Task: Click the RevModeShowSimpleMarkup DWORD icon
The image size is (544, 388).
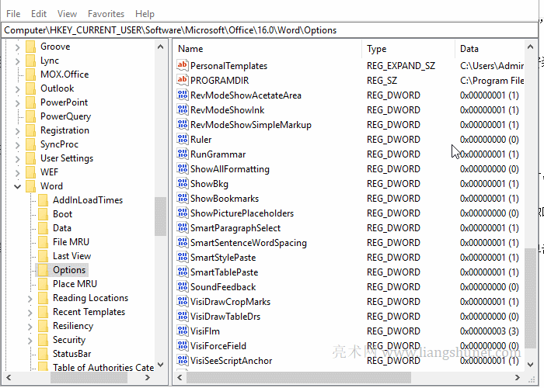Action: coord(183,124)
